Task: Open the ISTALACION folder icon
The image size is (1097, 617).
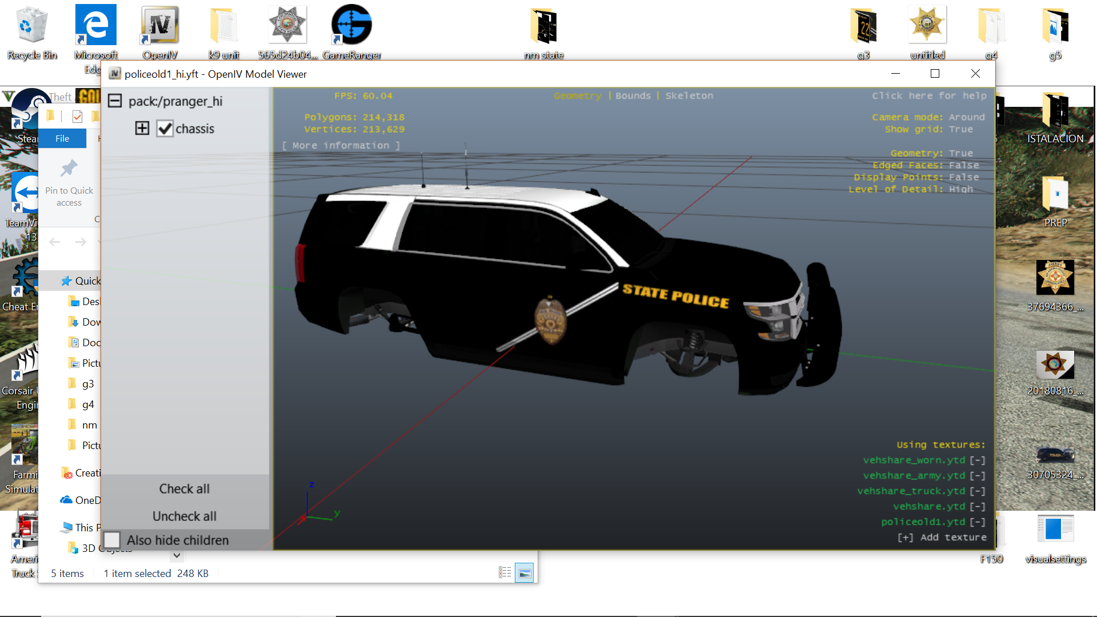Action: [1055, 111]
